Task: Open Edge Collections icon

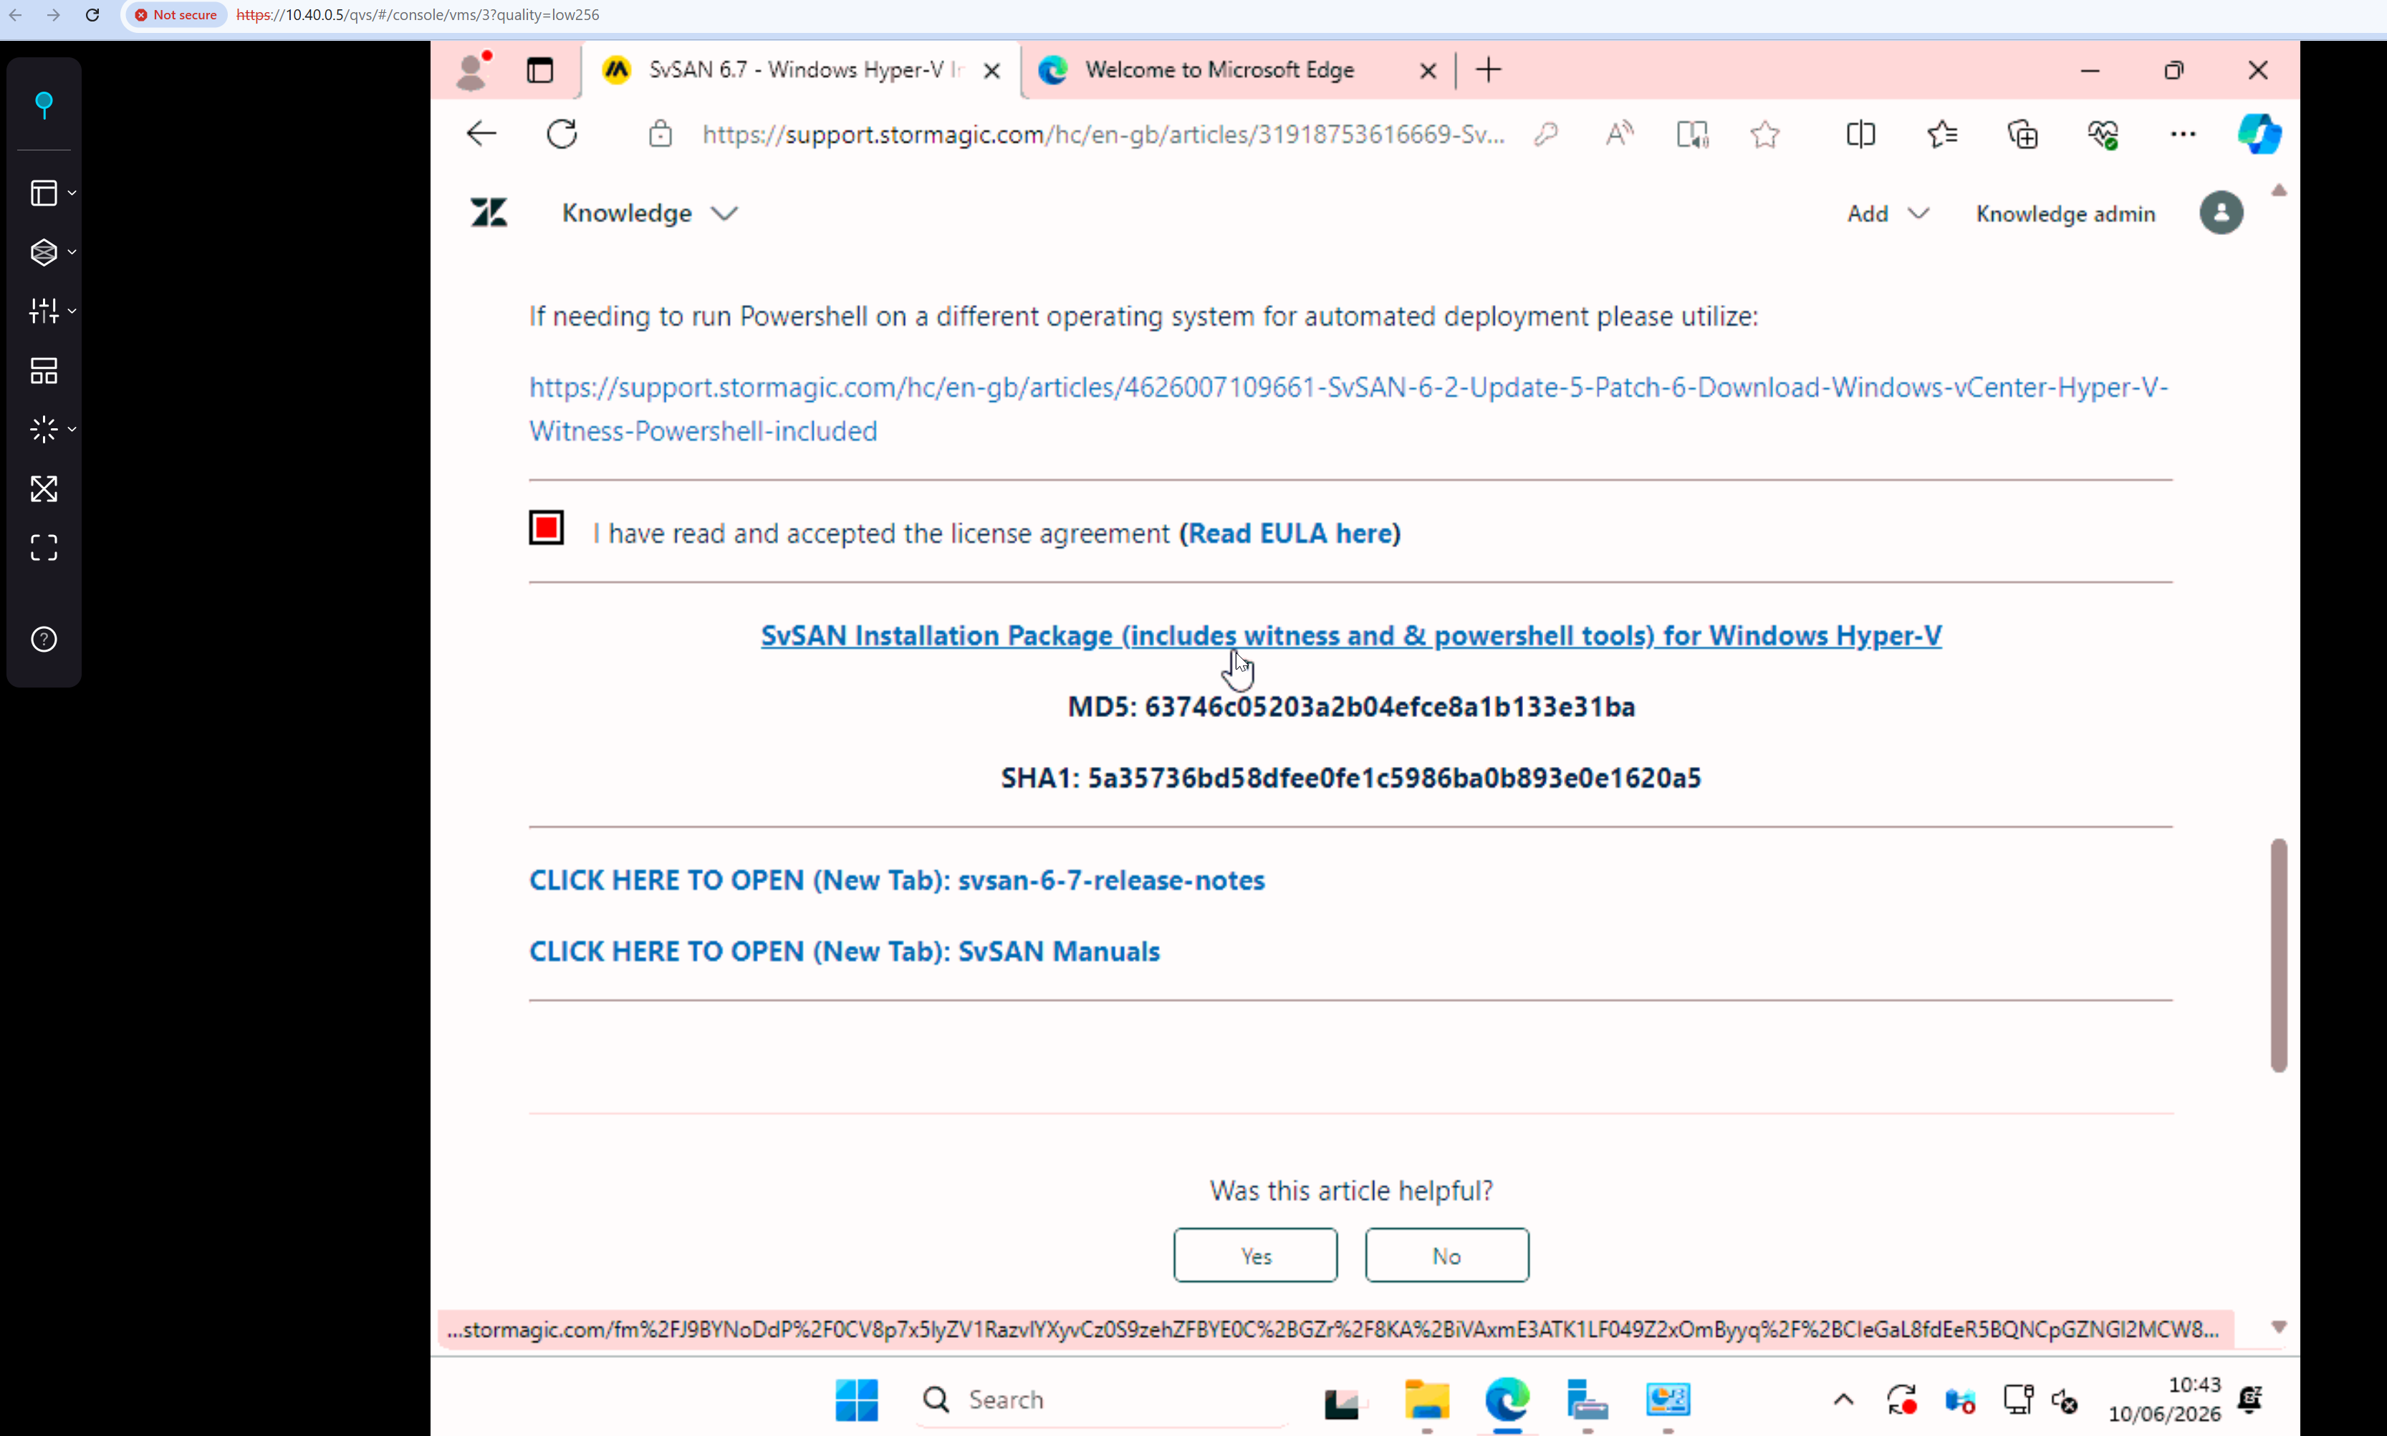Action: (2022, 133)
